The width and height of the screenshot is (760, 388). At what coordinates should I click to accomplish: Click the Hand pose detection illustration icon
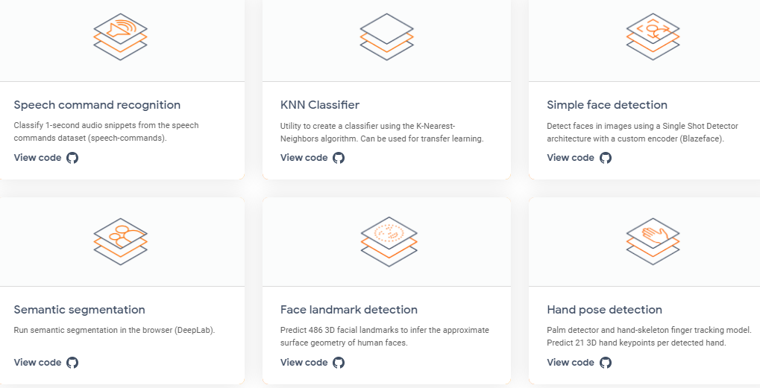pos(653,241)
